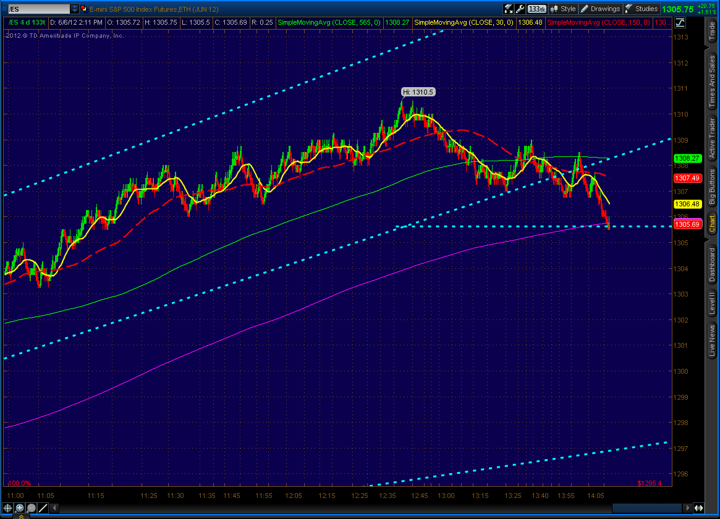Open chart settings wrench icon

click(x=520, y=9)
